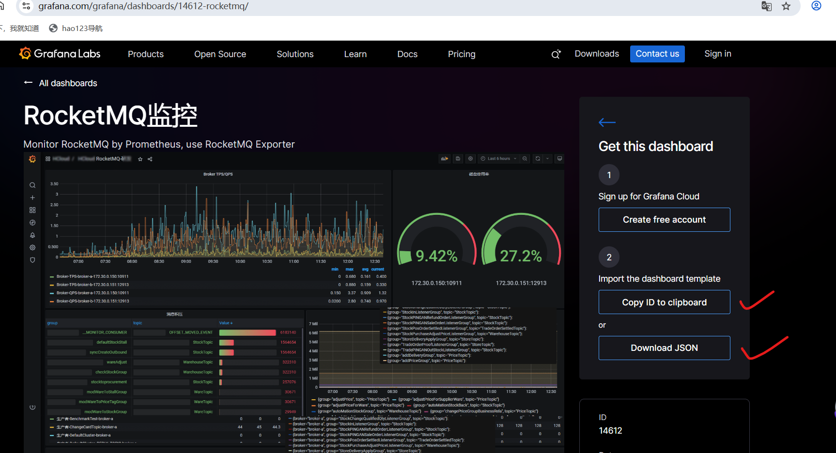Switch to the Pricing navigation item
Image resolution: width=836 pixels, height=453 pixels.
[x=461, y=54]
